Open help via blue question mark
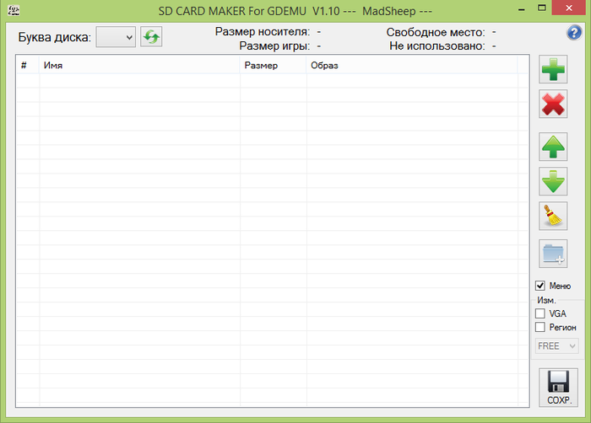This screenshot has height=423, width=591. (x=574, y=33)
